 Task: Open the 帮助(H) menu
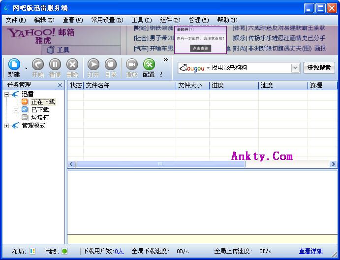tap(227, 20)
